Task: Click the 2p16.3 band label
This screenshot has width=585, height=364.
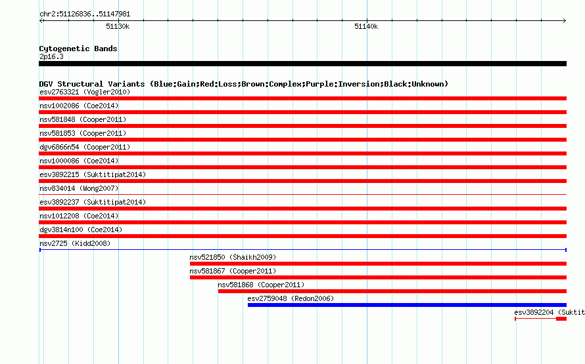Action: pos(51,56)
